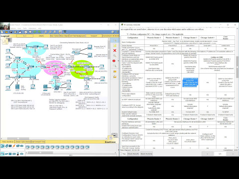Click the Print icon in the main toolbar

pos(15,32)
